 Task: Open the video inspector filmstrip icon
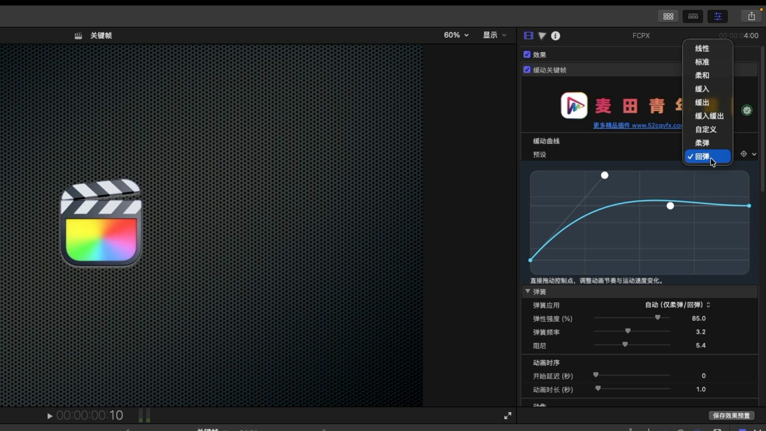528,36
